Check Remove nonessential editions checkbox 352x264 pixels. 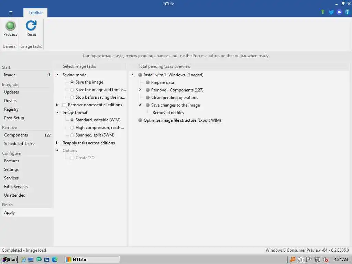[x=64, y=105]
